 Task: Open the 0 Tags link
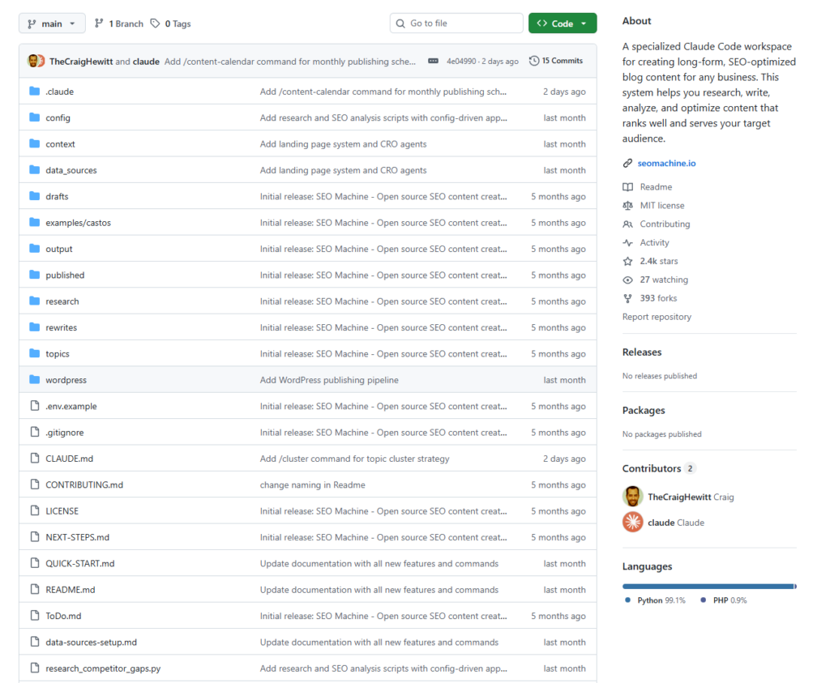171,23
